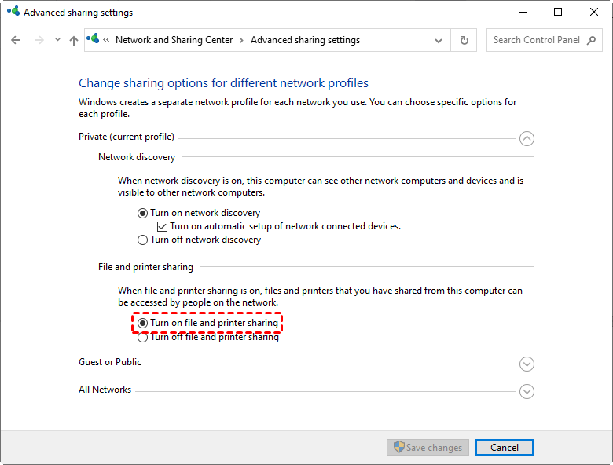613x465 pixels.
Task: Click the Forward navigation arrow
Action: [x=39, y=40]
